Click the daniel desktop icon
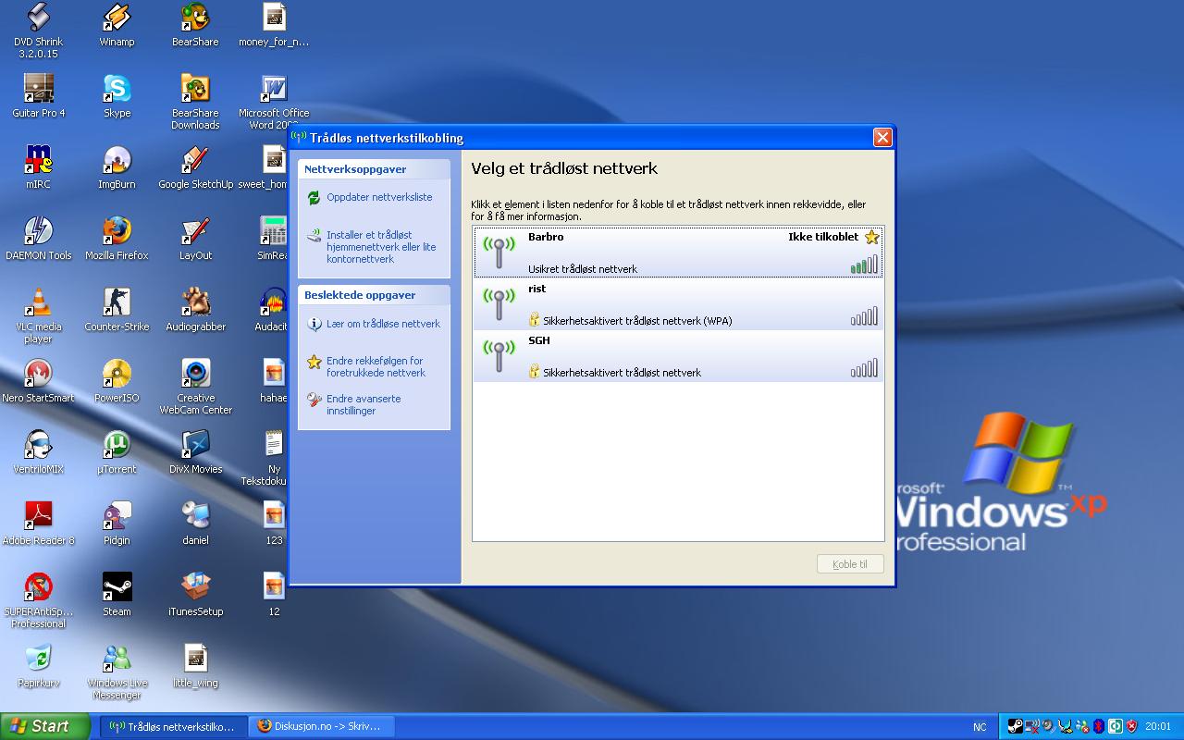The height and width of the screenshot is (740, 1184). tap(195, 524)
